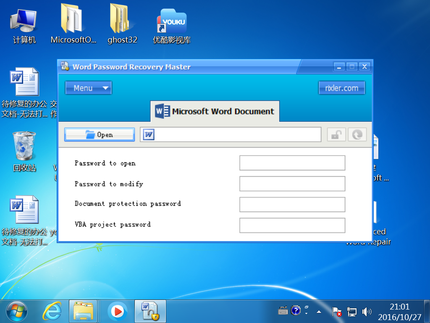Screen dimensions: 430x323
Task: Click the Document protection password field
Action: (292, 205)
